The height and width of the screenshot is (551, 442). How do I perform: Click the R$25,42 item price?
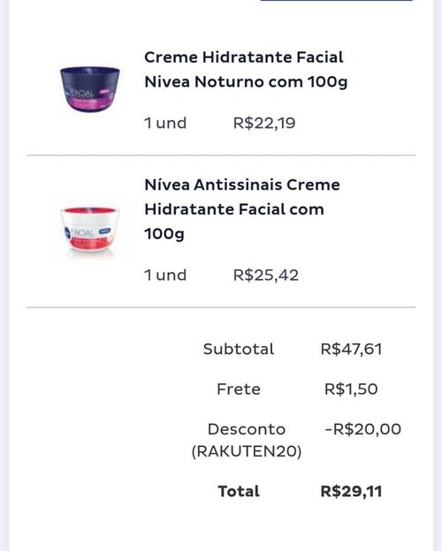tap(266, 275)
